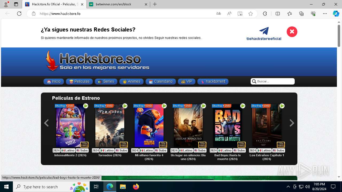Open browser Extensions icon

[x=265, y=14]
